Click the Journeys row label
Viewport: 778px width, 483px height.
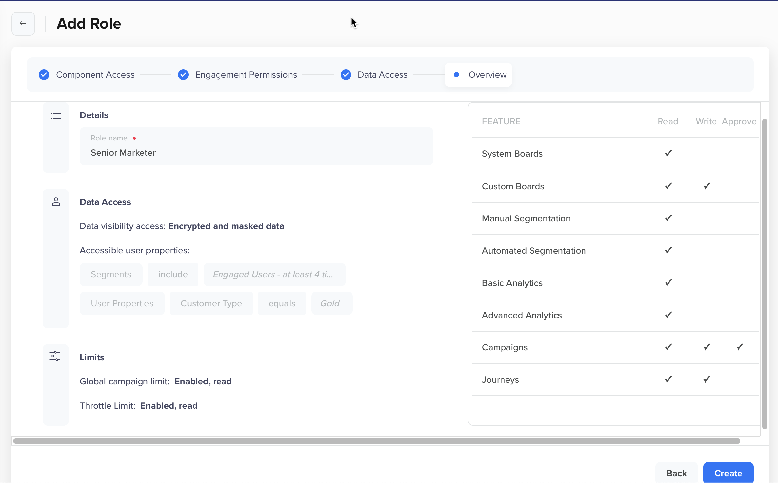coord(500,380)
